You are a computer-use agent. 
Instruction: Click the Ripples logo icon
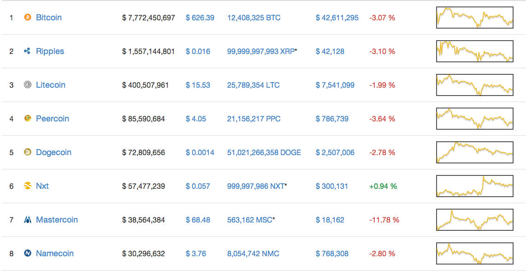[x=28, y=51]
